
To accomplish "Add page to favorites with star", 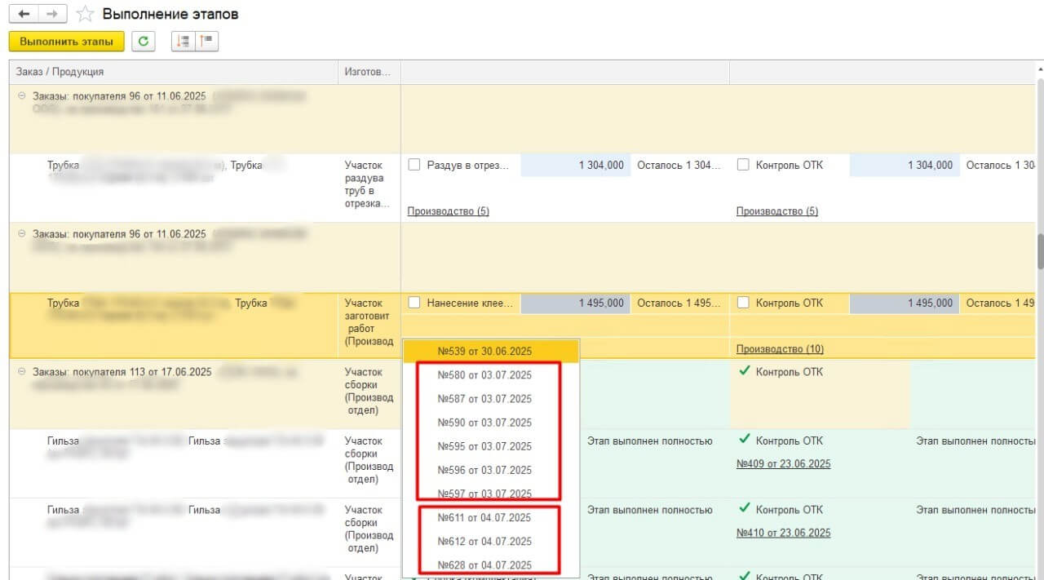I will 84,15.
